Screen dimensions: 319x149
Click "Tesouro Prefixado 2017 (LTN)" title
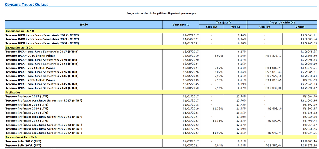[27, 97]
